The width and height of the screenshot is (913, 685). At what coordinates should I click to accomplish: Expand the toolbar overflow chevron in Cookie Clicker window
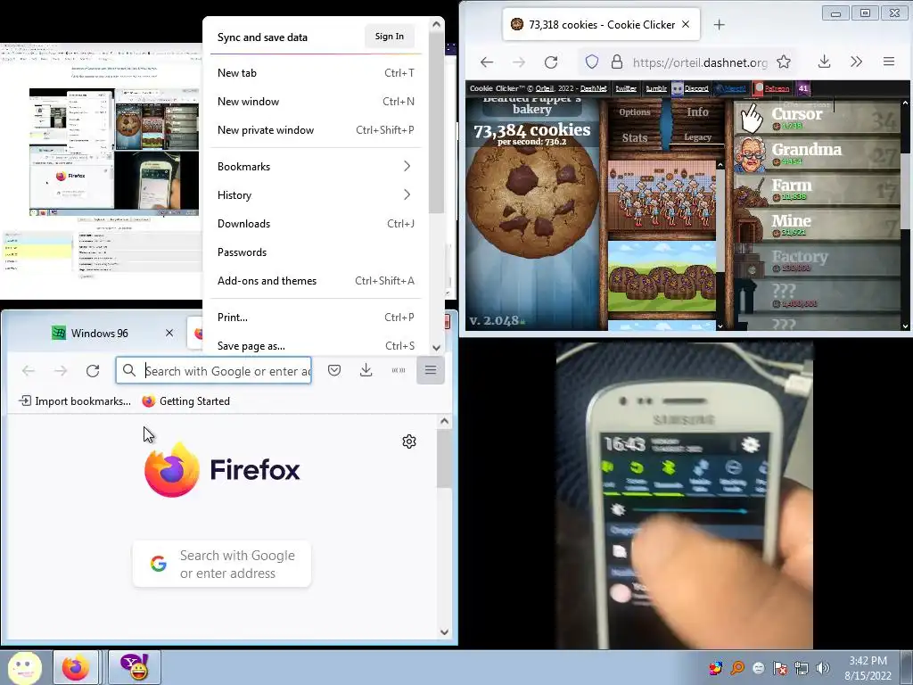click(x=856, y=62)
